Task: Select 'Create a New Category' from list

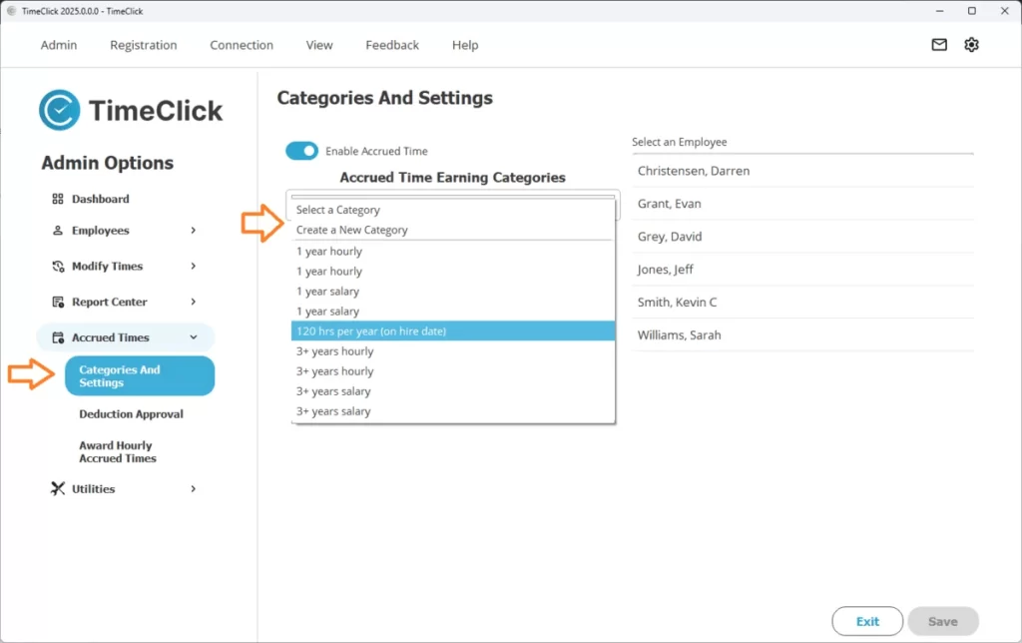Action: pos(352,230)
